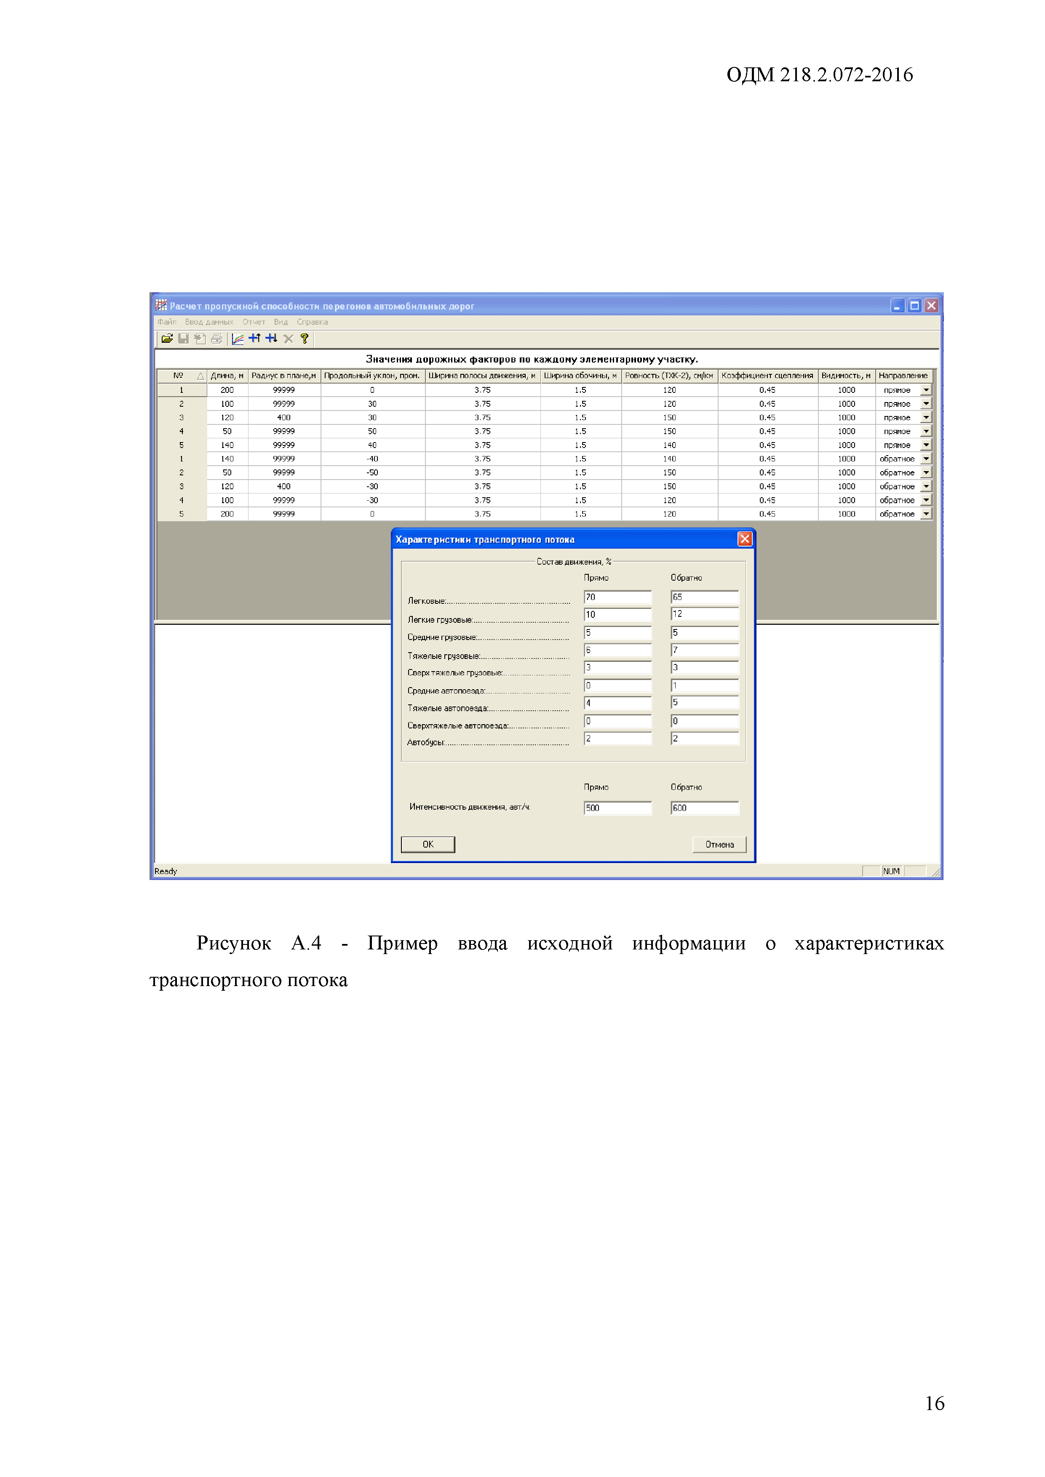Click the delete row X toolbar icon
The width and height of the screenshot is (1045, 1477).
288,339
